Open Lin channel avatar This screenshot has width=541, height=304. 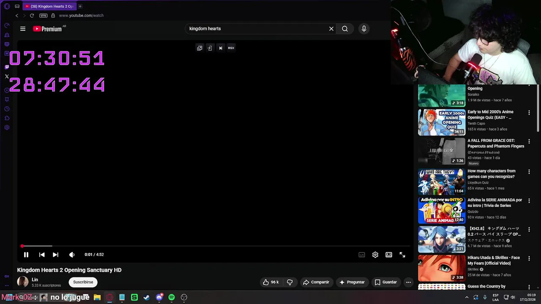[23, 282]
